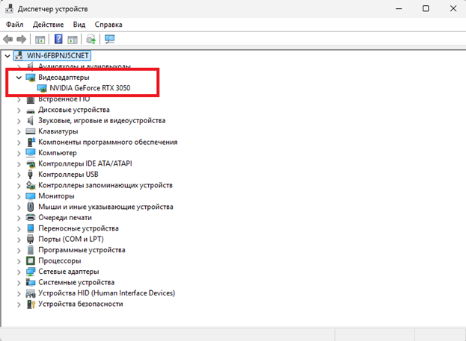Screen dimensions: 466x341
Task: Click the Сетевые адаптеры network icon
Action: click(x=31, y=272)
